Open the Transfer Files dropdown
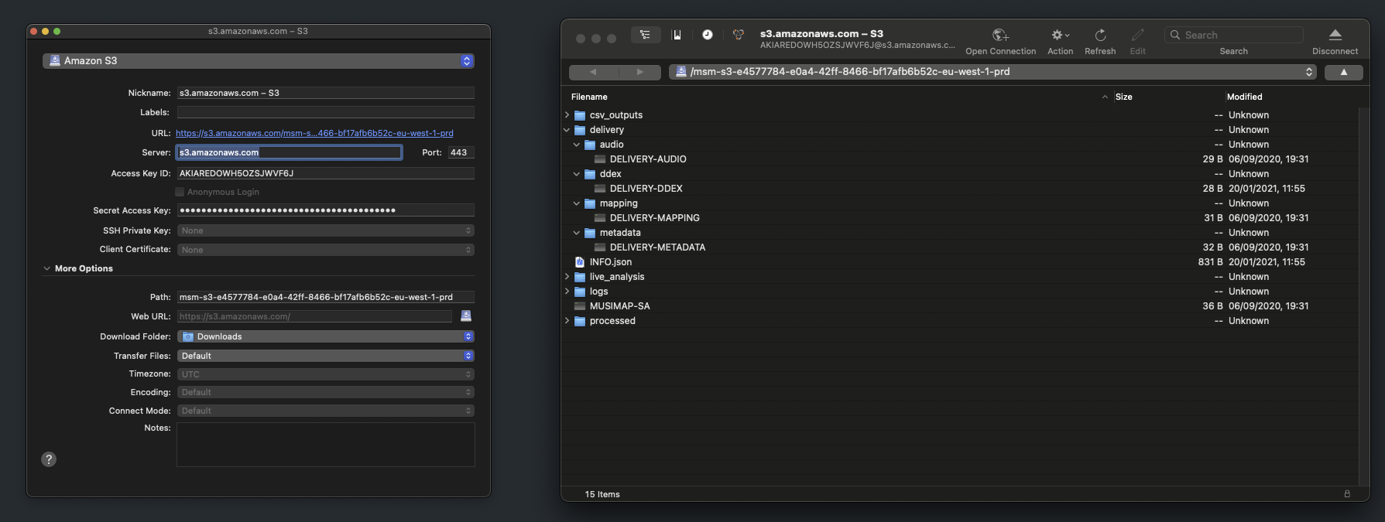The height and width of the screenshot is (522, 1385). (x=326, y=356)
